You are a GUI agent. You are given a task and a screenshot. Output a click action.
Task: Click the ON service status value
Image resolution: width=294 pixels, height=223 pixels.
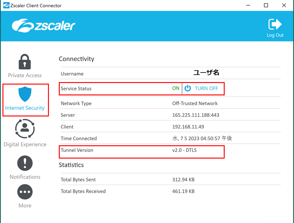click(176, 88)
